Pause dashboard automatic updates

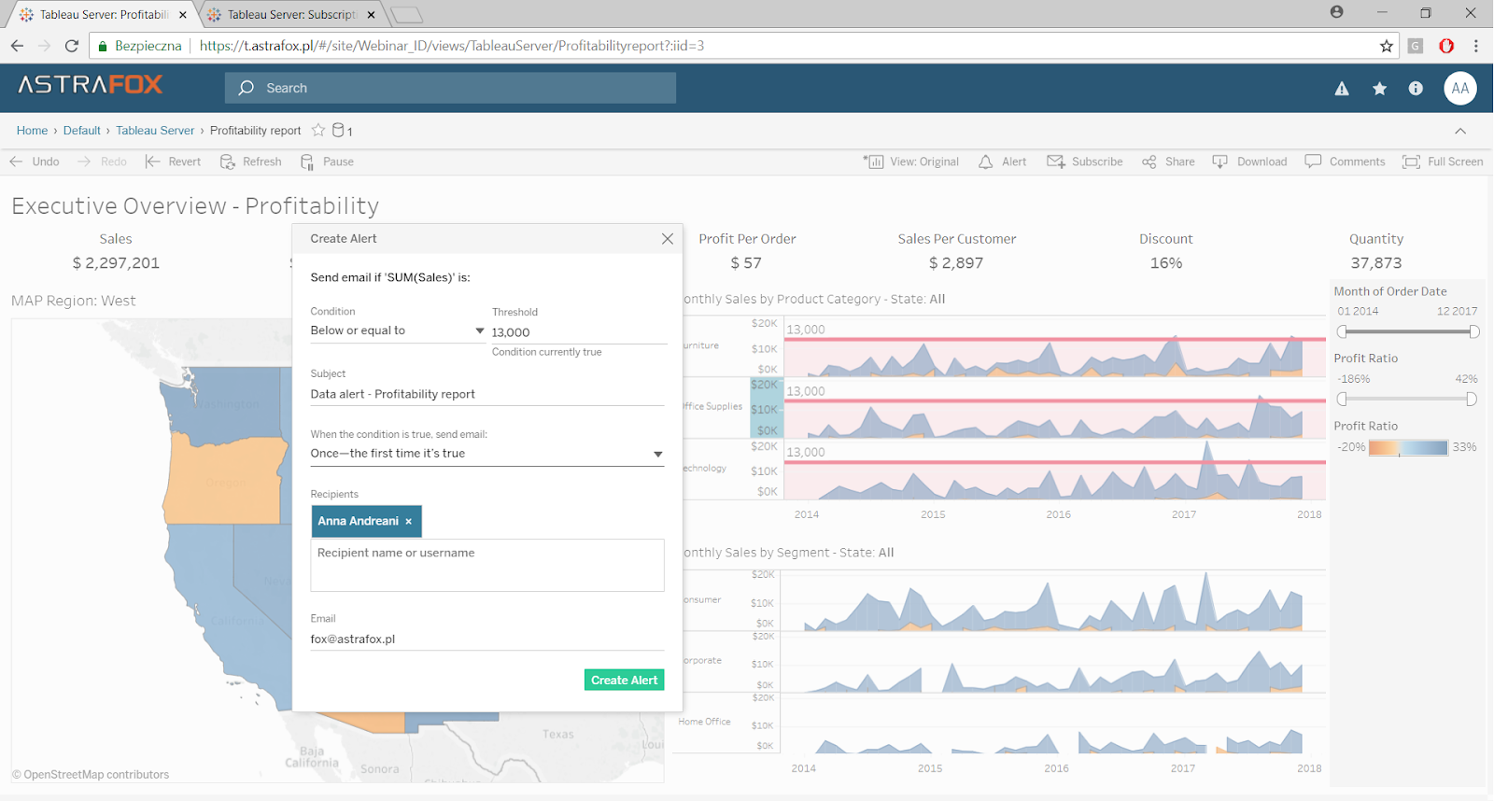pos(327,162)
